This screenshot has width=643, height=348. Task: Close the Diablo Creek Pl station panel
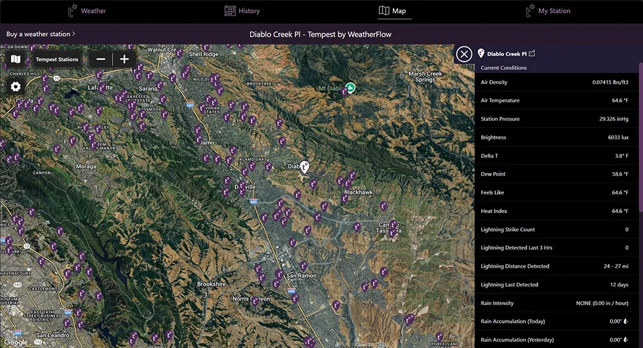(464, 54)
